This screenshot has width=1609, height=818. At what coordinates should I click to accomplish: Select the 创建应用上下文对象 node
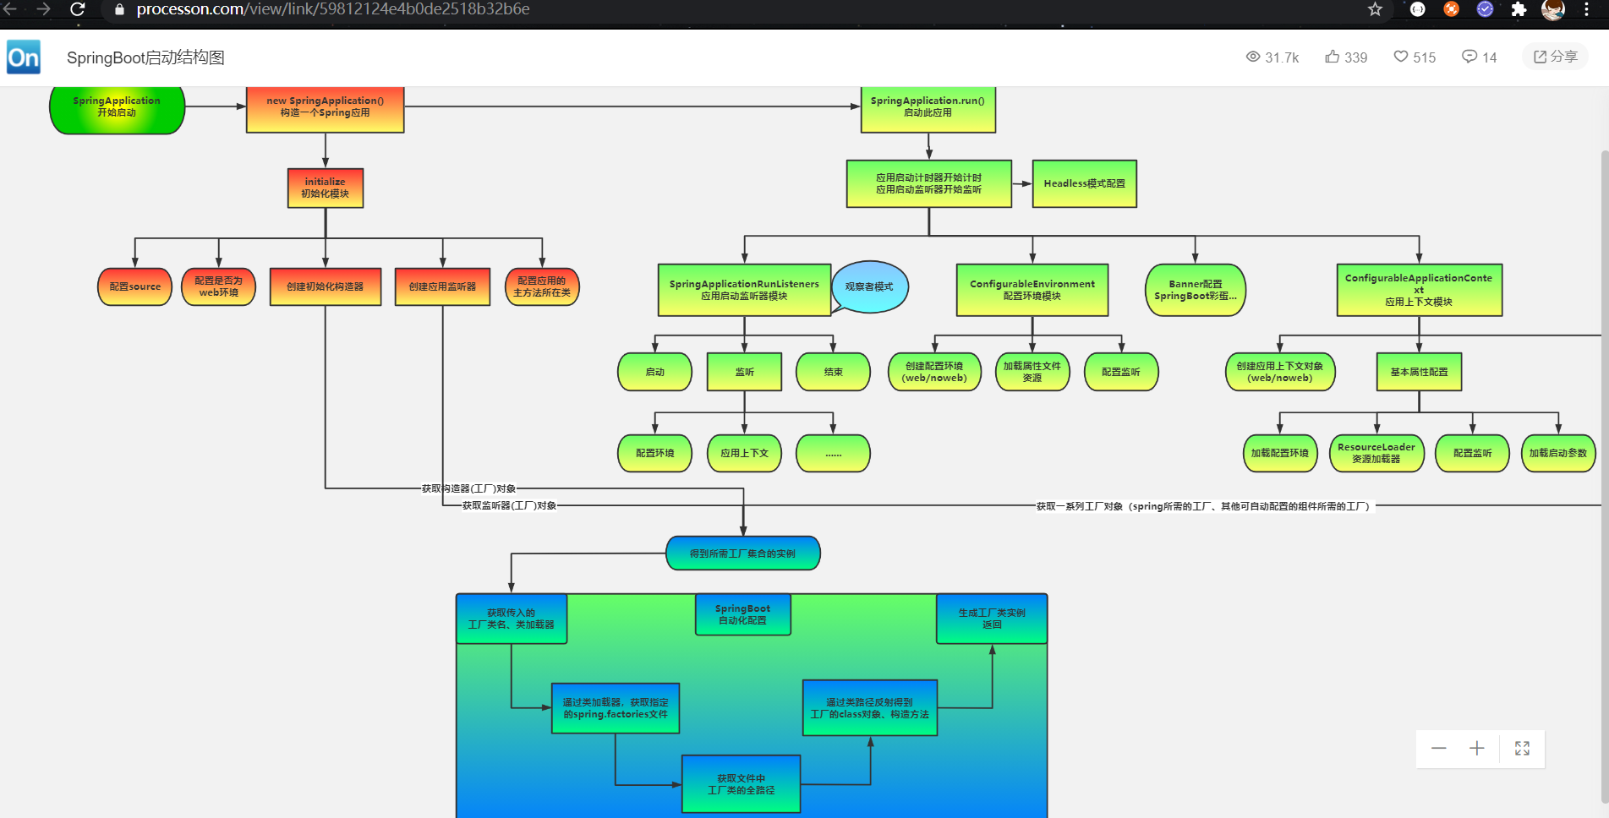(1280, 372)
